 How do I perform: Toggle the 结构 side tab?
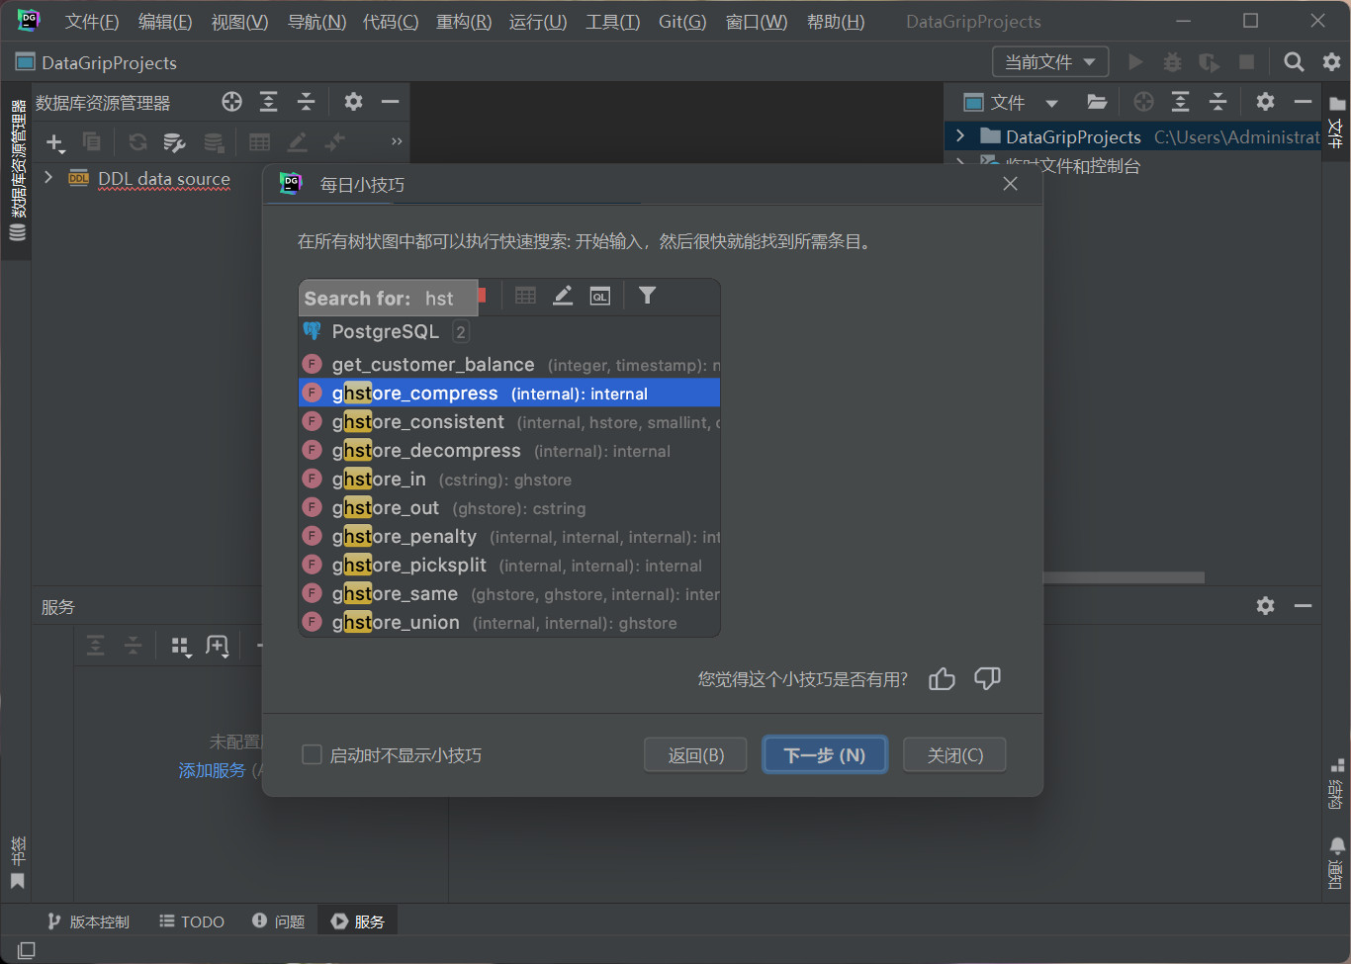pos(1336,783)
